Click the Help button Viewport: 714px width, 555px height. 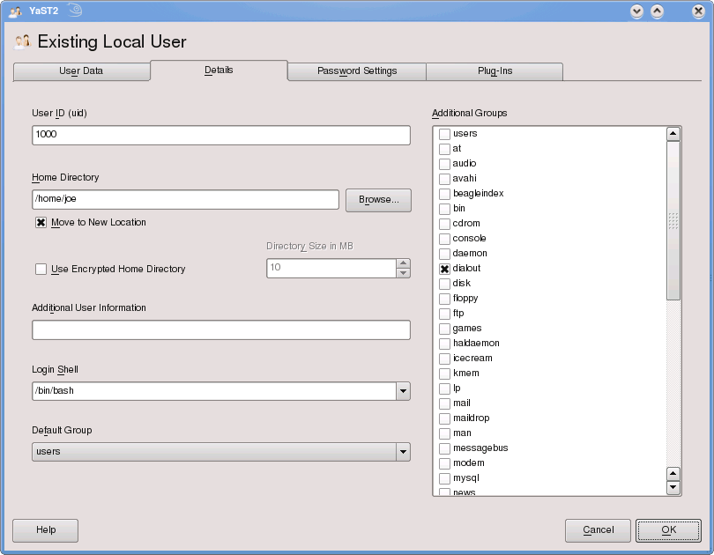click(x=46, y=530)
